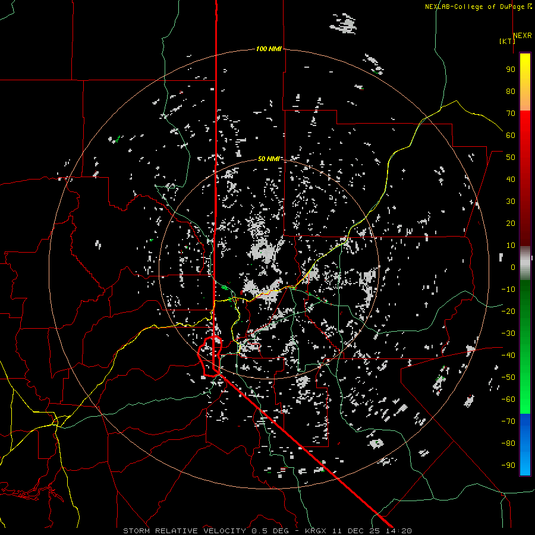Viewport: 535px width, 535px height.
Task: Click the -90 value on the velocity scale
Action: 508,465
